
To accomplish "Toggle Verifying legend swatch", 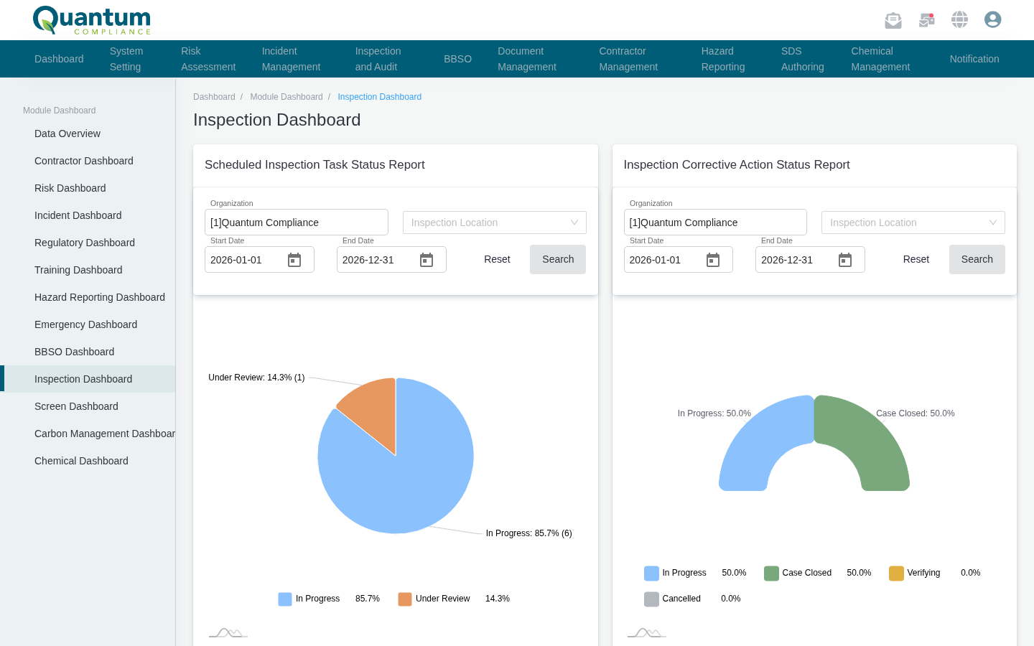I will 896,574.
